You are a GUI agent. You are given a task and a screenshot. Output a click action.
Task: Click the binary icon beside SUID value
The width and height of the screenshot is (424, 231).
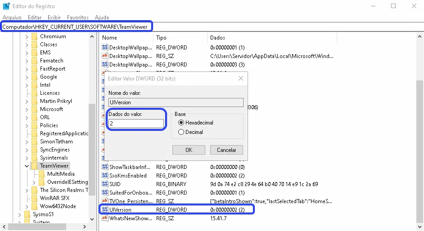click(105, 184)
